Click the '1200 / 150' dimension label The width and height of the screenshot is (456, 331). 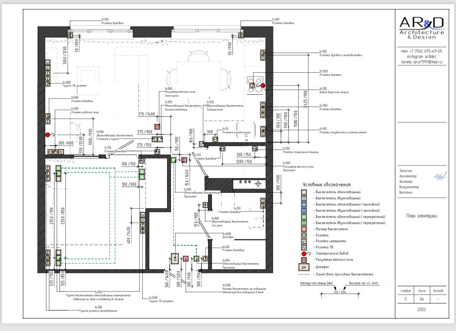click(244, 161)
